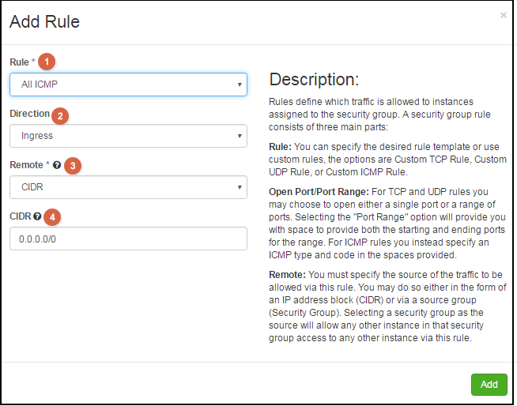The image size is (517, 406).
Task: Click the Direction field label
Action: [x=30, y=114]
